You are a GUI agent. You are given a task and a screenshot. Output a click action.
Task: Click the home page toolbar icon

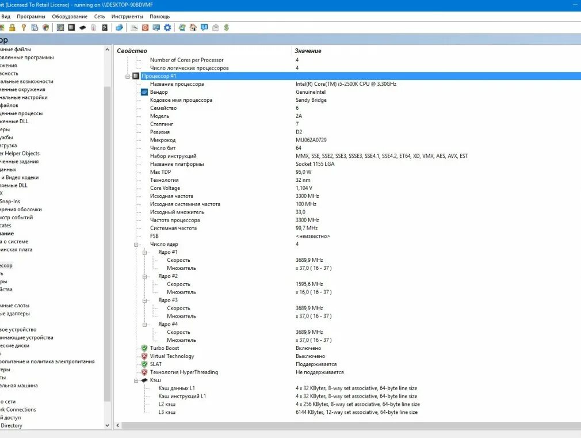193,27
